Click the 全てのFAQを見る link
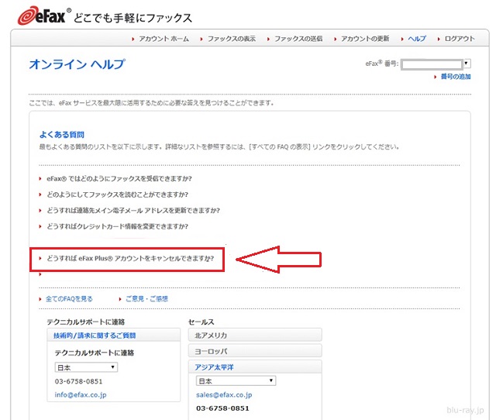Screen dimensions: 496x420 [69, 298]
